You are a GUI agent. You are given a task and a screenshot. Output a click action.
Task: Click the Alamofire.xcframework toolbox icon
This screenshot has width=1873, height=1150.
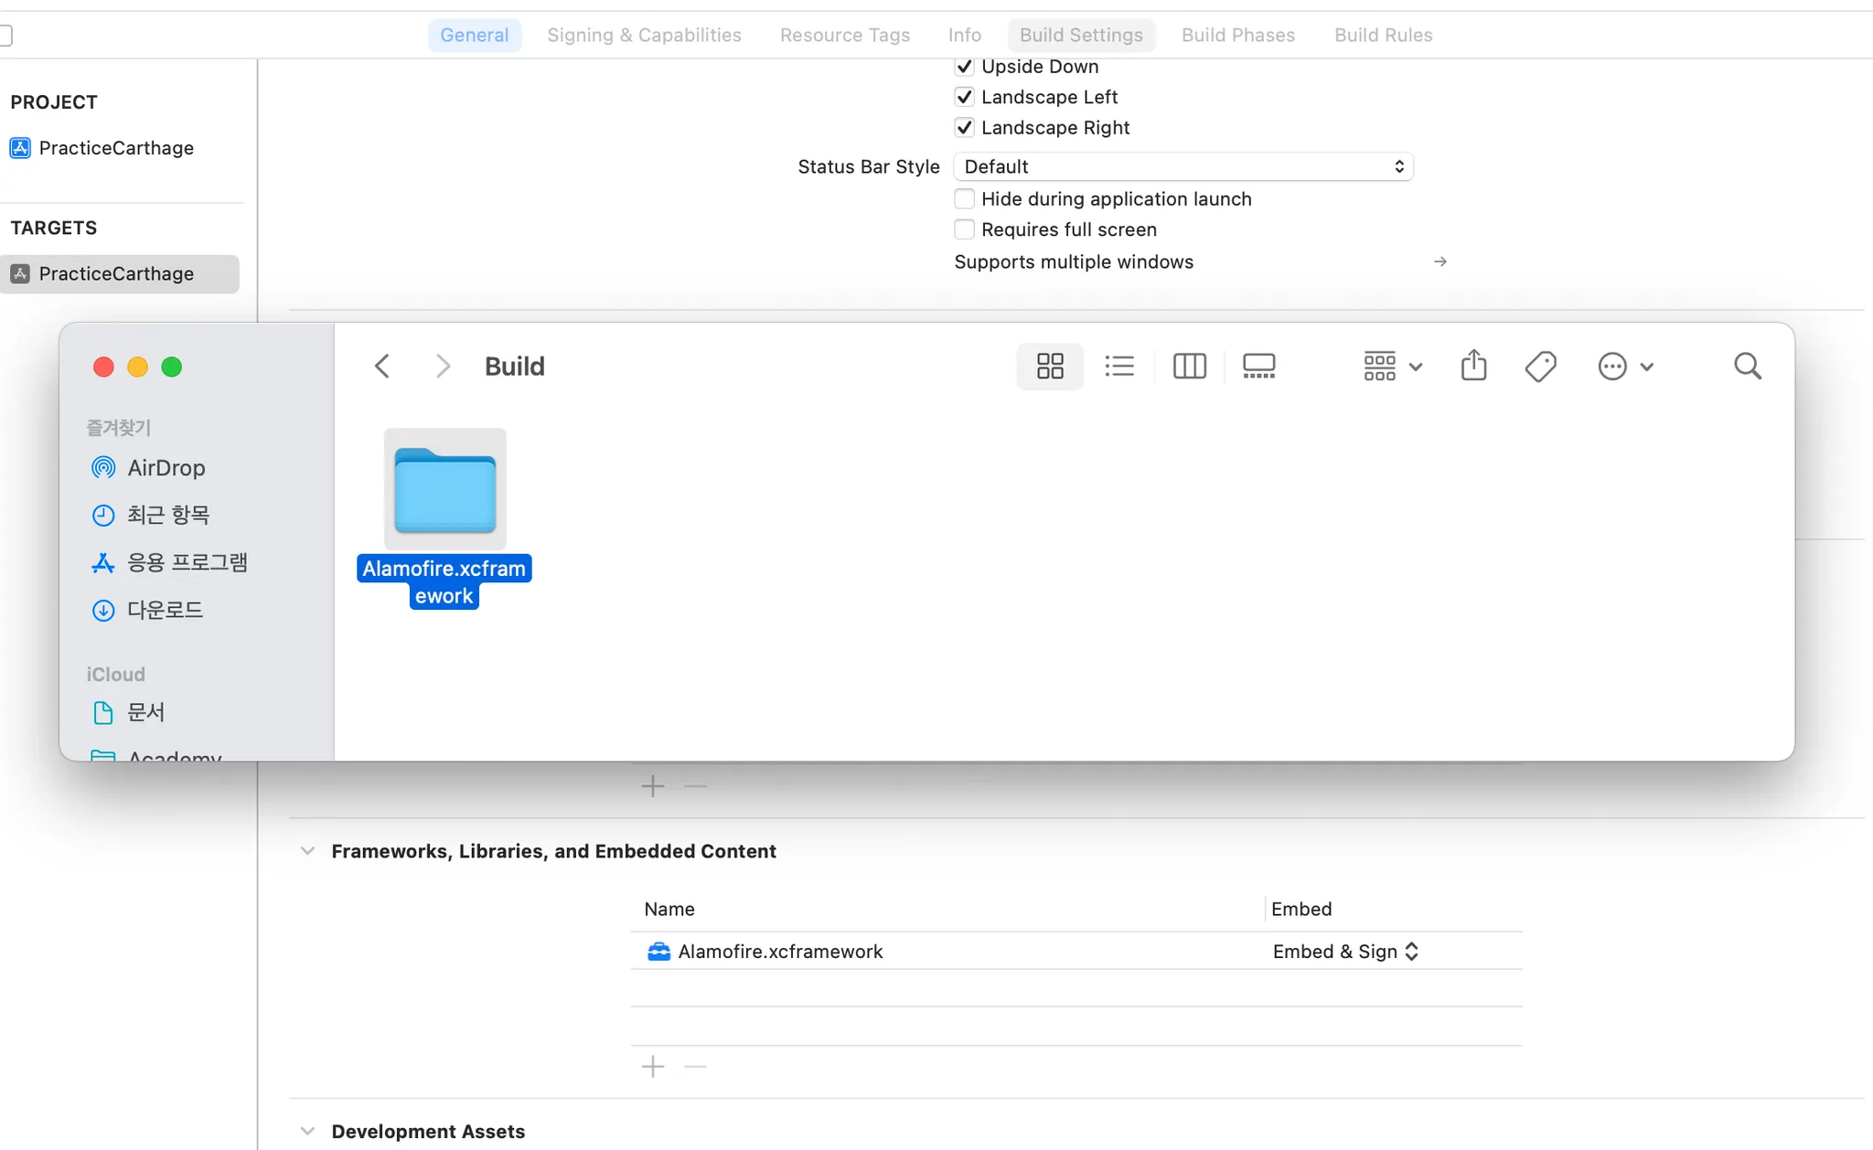tap(658, 952)
